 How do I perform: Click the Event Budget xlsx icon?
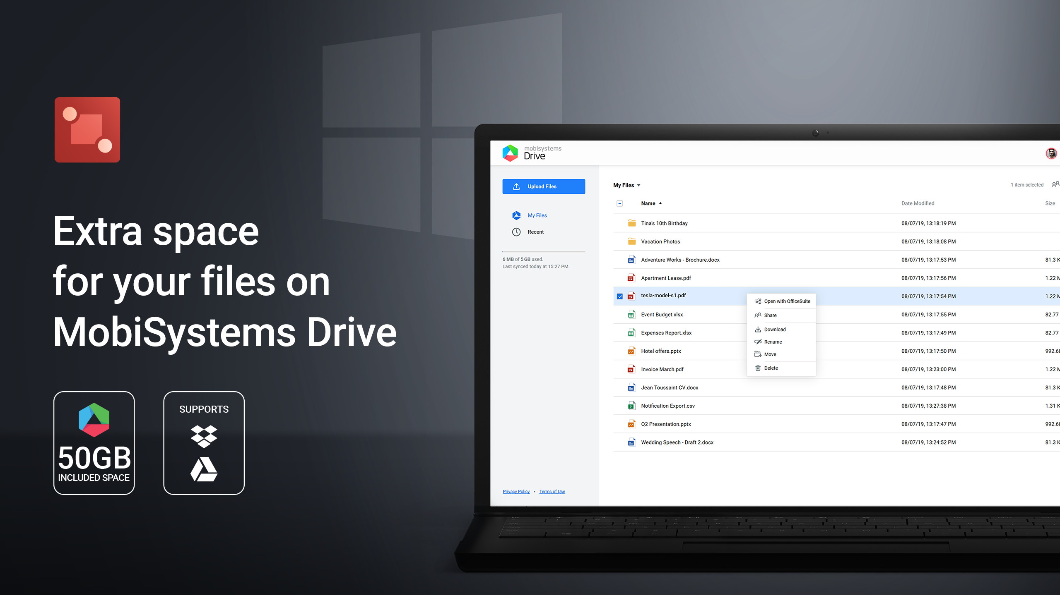pyautogui.click(x=631, y=315)
